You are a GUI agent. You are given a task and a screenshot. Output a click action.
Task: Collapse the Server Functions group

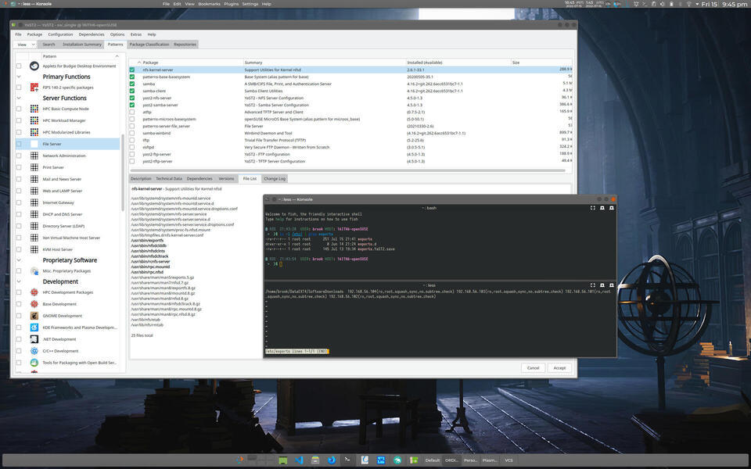coord(19,98)
